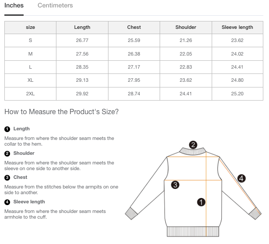Click marker 3 on the sweater chest

pos(175,185)
